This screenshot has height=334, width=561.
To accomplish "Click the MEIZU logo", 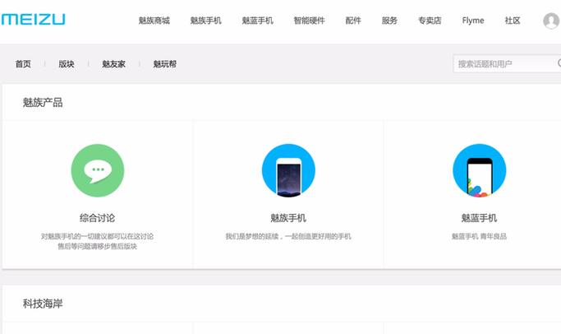I will [33, 20].
